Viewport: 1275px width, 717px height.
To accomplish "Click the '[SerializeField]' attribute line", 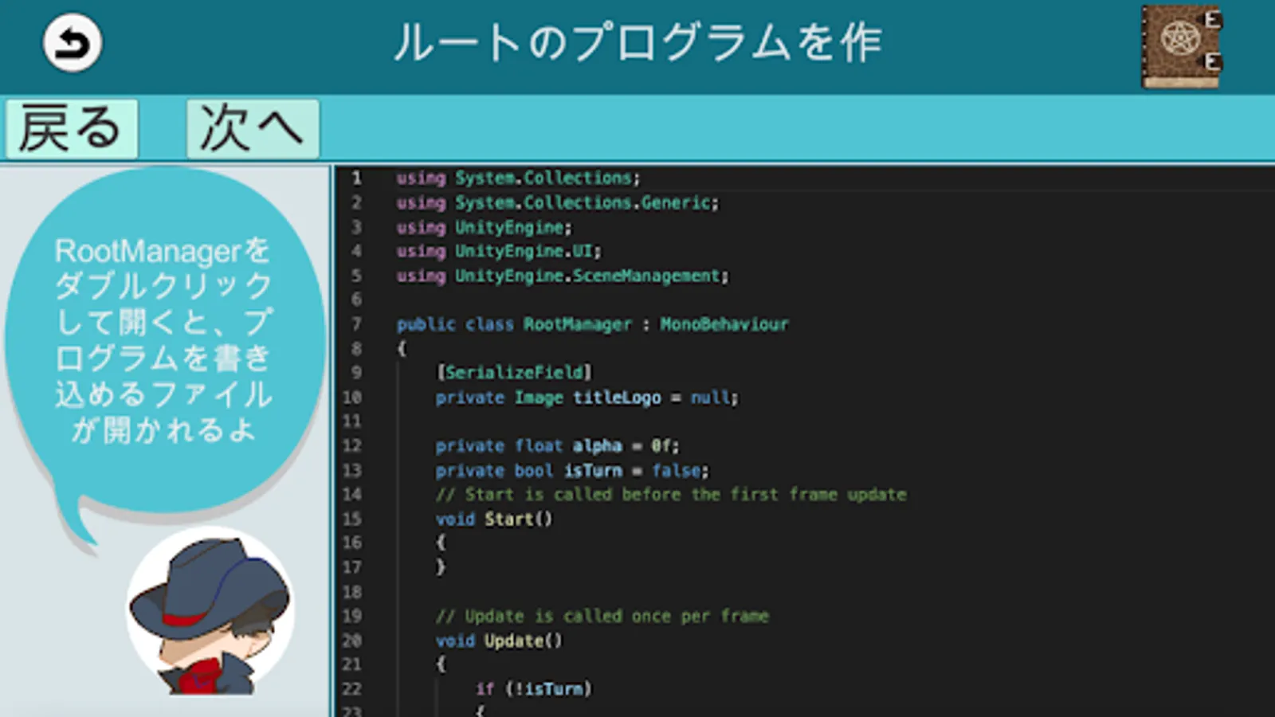I will tap(514, 372).
